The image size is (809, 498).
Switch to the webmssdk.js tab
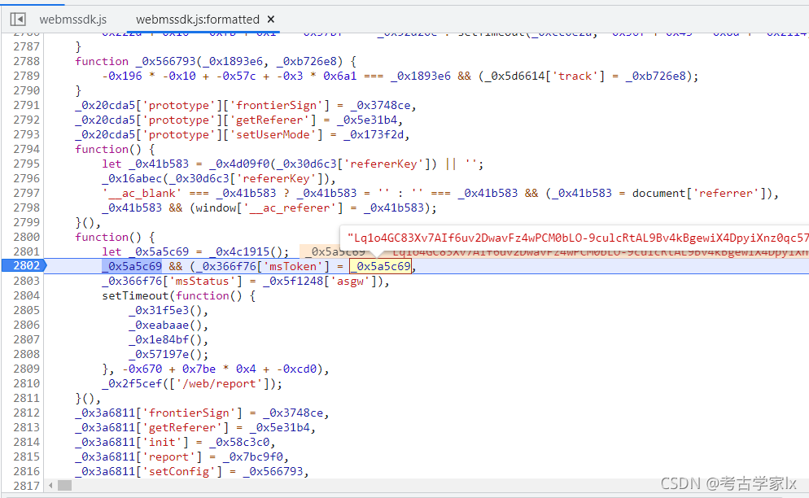72,19
